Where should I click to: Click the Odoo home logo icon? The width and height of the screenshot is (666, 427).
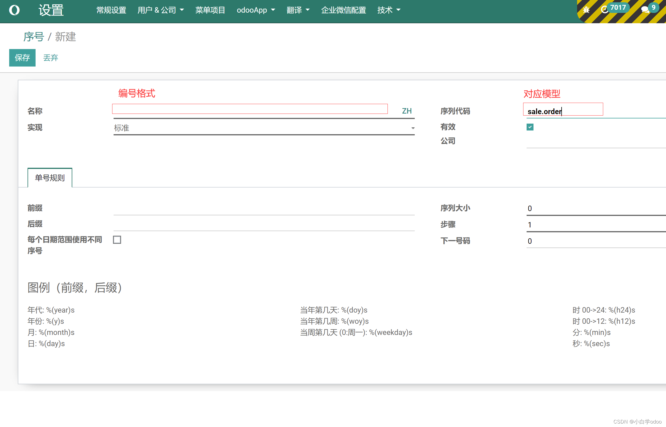tap(14, 10)
